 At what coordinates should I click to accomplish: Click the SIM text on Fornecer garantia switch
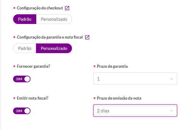pyautogui.click(x=19, y=79)
